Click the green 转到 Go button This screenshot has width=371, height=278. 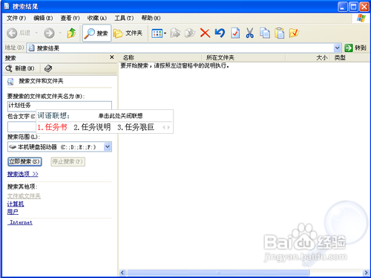pos(355,48)
